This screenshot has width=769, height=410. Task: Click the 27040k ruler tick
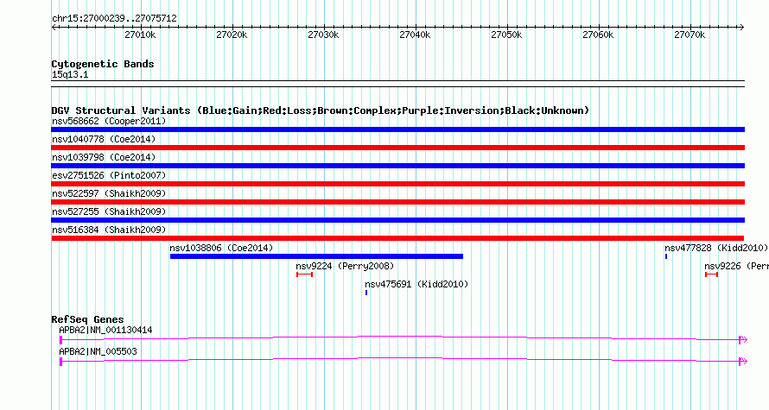point(415,35)
